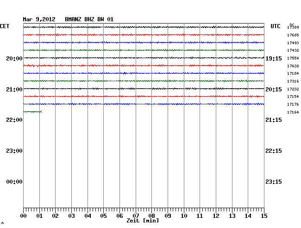Viewport: 301px width, 228px height.
Task: Click the UTC time label "20:15"
Action: pyautogui.click(x=274, y=90)
